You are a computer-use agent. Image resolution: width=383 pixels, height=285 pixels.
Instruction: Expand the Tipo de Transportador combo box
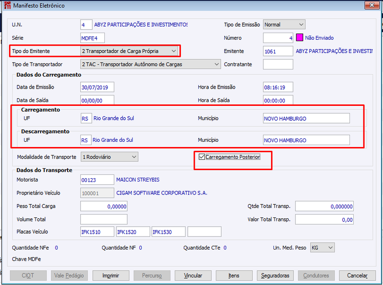pos(150,64)
